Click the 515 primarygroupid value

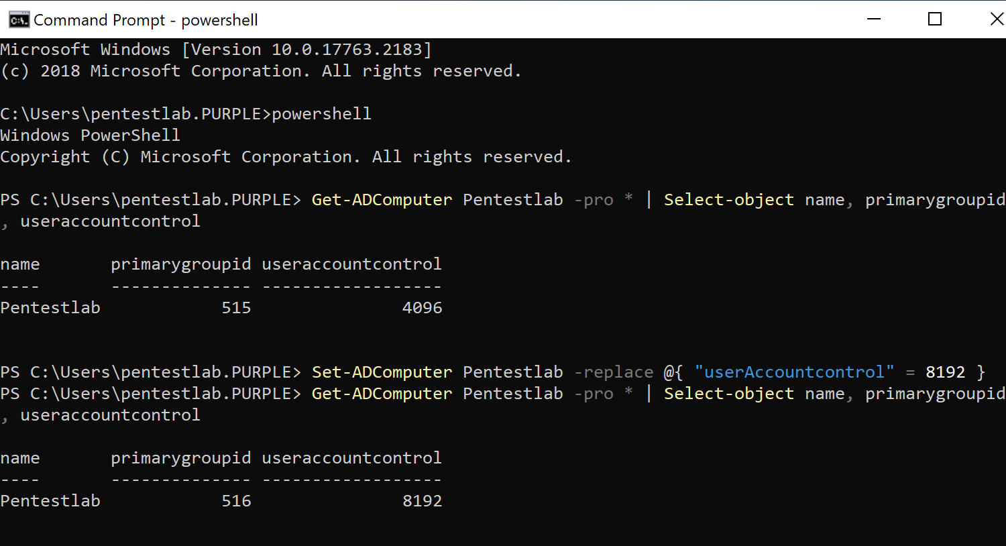click(236, 308)
